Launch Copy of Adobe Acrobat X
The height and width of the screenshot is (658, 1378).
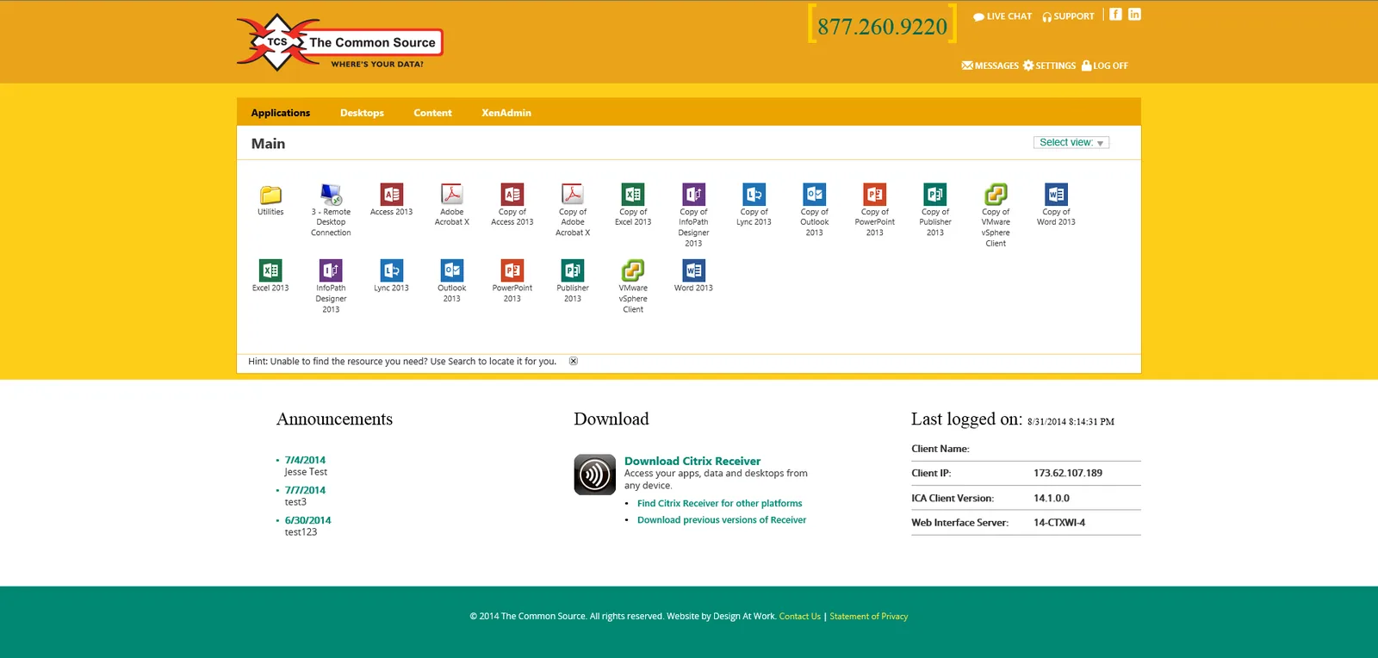pos(573,195)
